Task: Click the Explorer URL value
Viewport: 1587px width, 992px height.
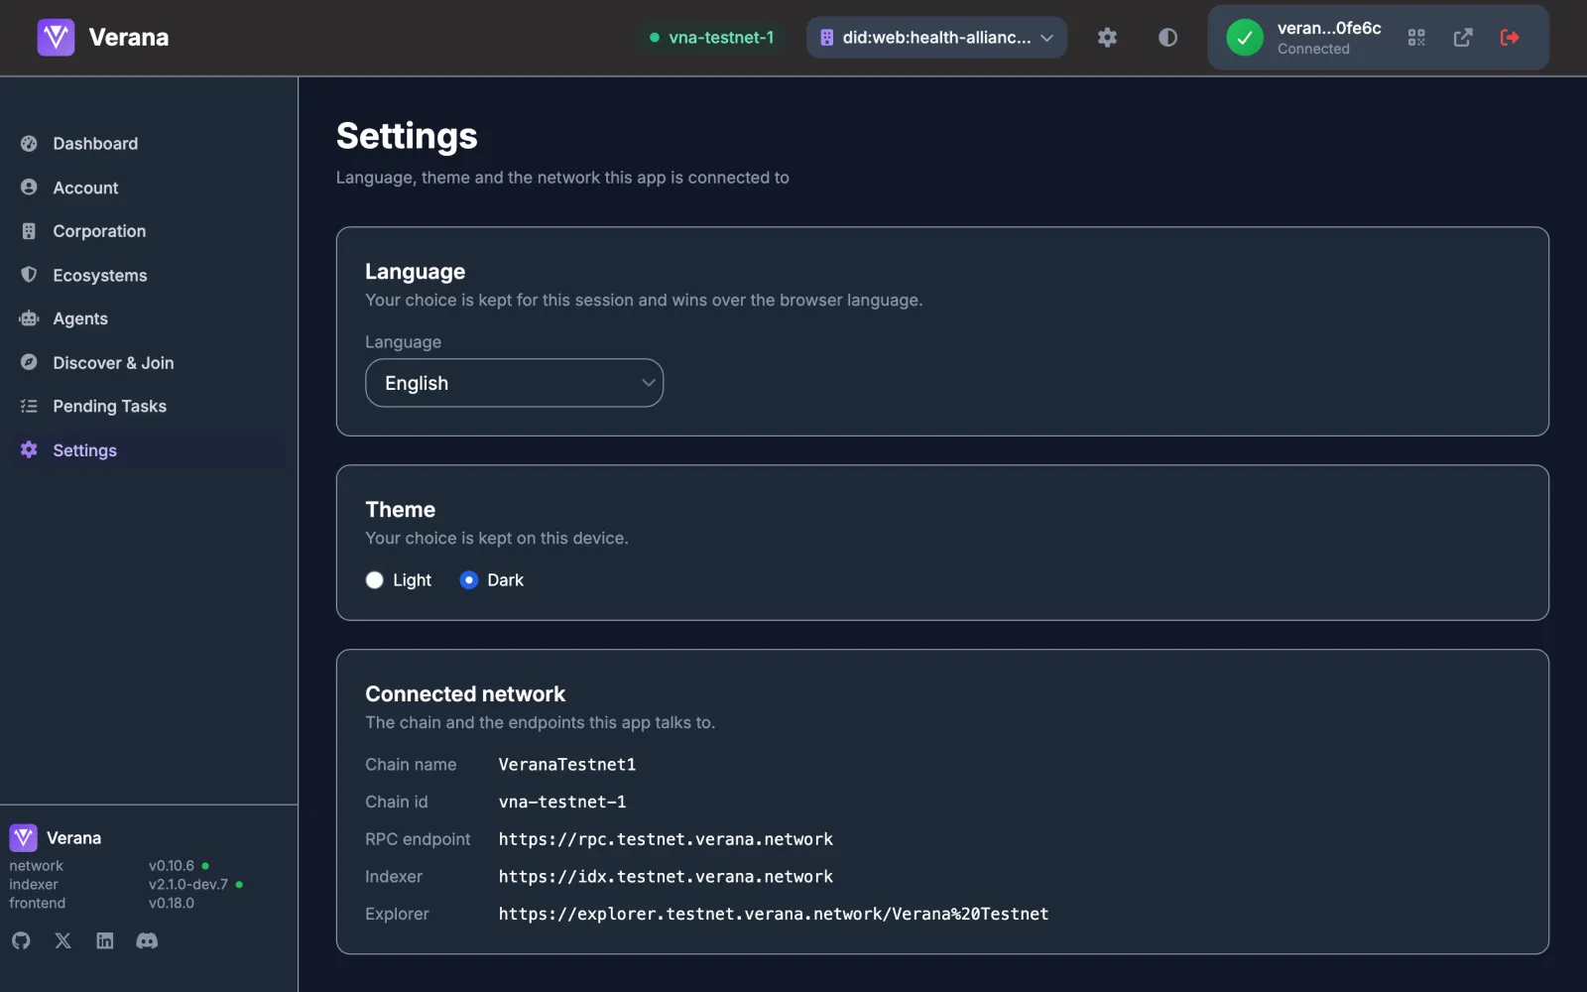Action: point(774,914)
